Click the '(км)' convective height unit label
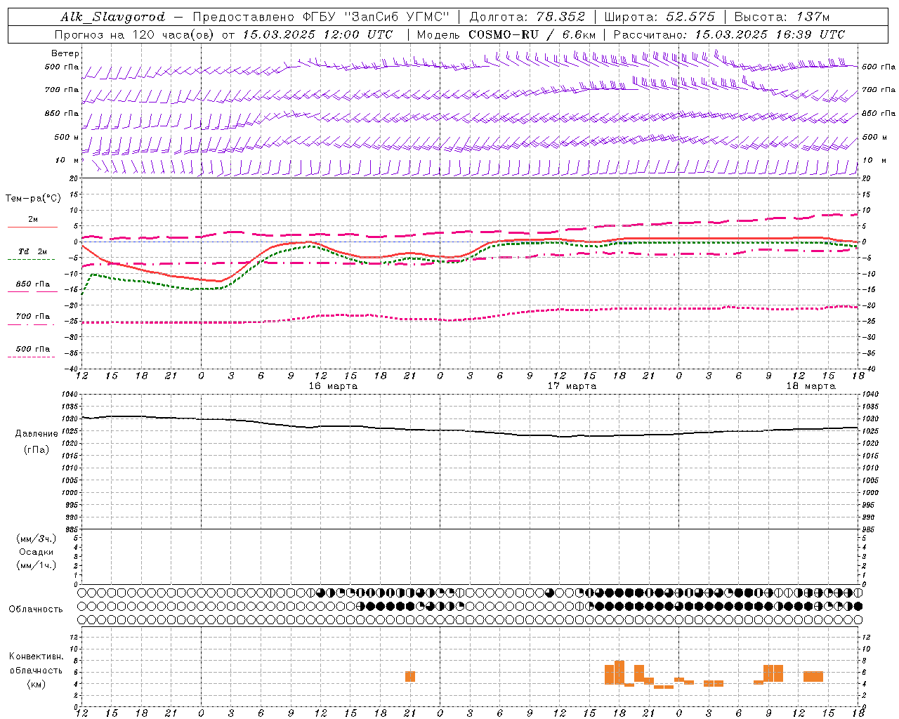This screenshot has height=719, width=899. [37, 684]
